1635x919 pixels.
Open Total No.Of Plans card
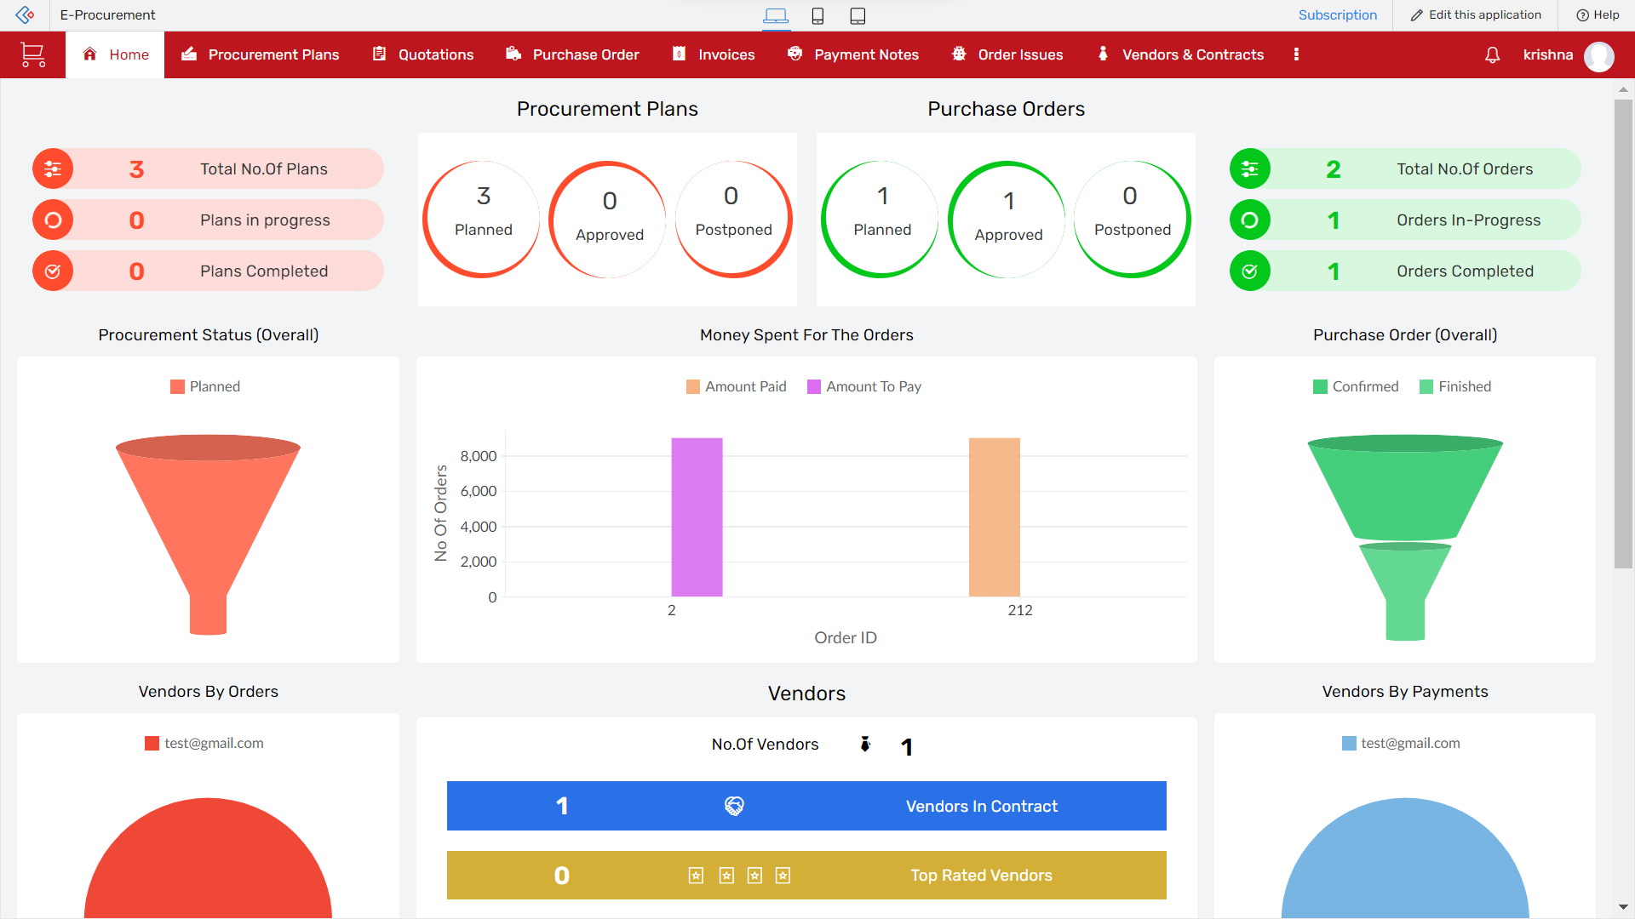209,169
